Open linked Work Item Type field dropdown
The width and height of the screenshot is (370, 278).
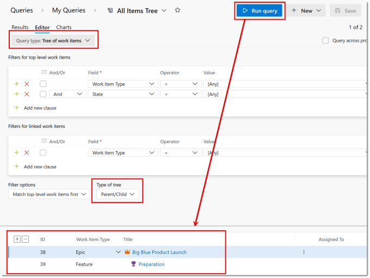(x=123, y=152)
